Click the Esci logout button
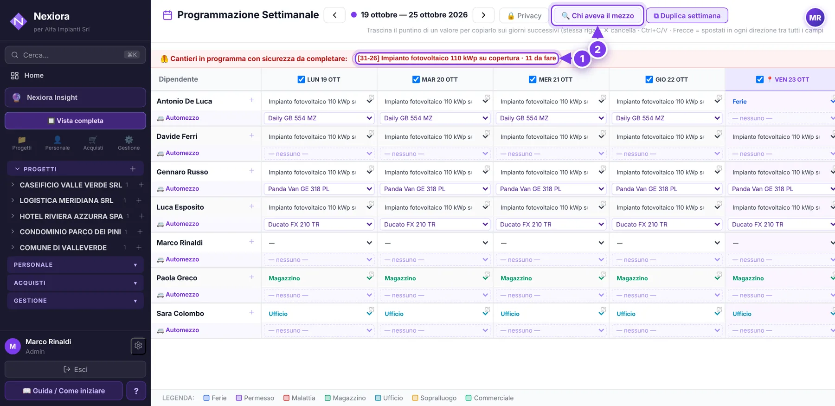The width and height of the screenshot is (835, 406). click(x=75, y=369)
